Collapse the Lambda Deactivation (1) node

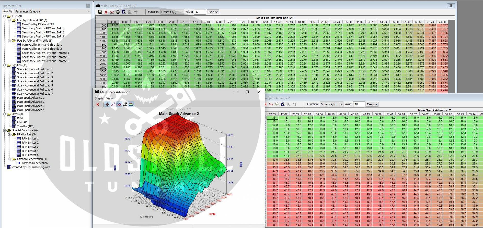tap(9, 159)
